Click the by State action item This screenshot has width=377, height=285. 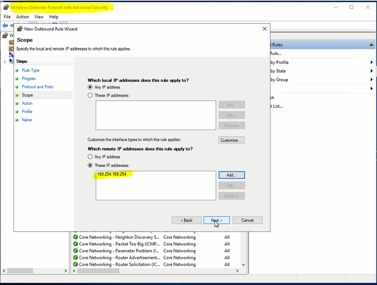(278, 71)
